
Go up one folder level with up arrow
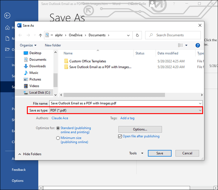(40, 35)
